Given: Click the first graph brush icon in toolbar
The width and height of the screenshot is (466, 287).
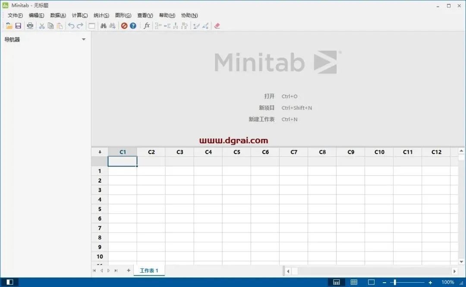Looking at the screenshot, I should point(196,26).
